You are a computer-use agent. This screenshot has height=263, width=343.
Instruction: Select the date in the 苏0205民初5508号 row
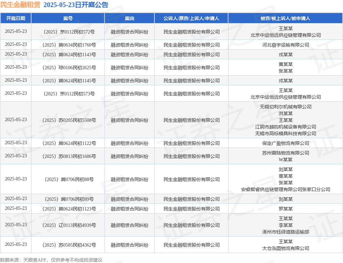click(x=16, y=120)
